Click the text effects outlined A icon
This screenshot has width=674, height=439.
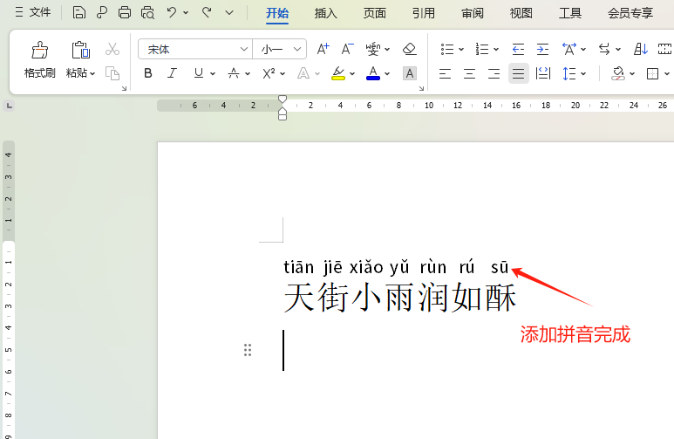(x=303, y=73)
